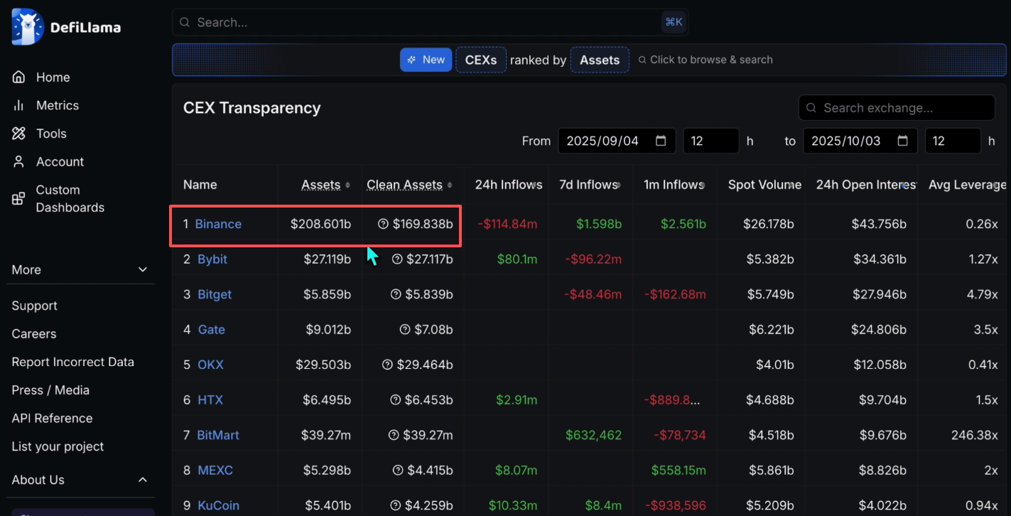Click help icon beside Binance clean assets
1011x516 pixels.
[x=384, y=224]
